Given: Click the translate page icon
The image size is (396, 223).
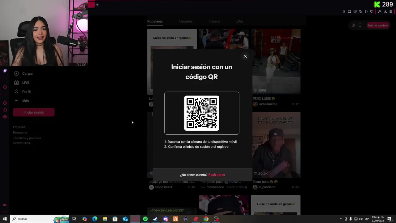Looking at the screenshot, I should point(360,11).
